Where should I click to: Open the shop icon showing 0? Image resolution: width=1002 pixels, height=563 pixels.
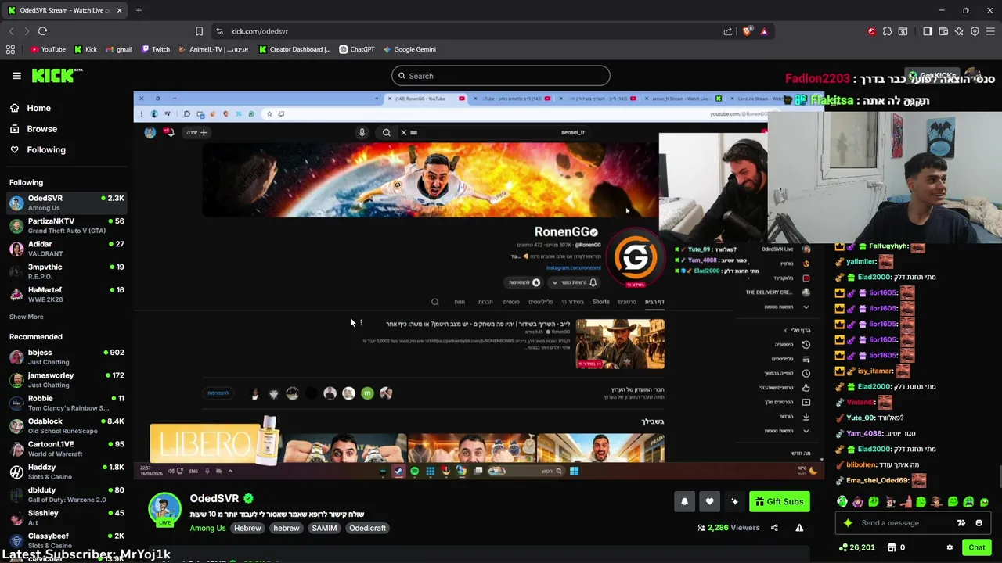click(x=896, y=547)
